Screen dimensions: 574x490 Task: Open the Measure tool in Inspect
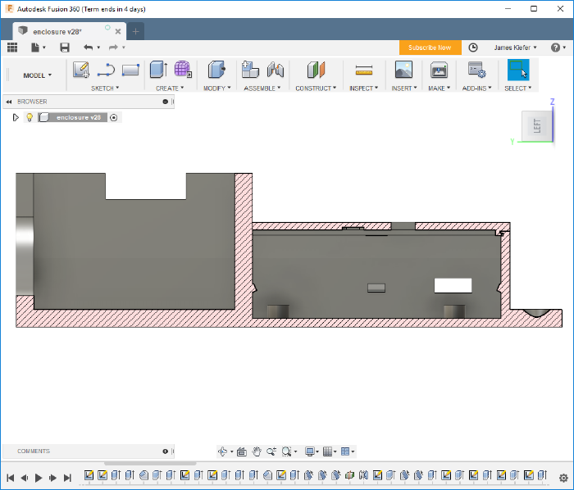pos(364,70)
